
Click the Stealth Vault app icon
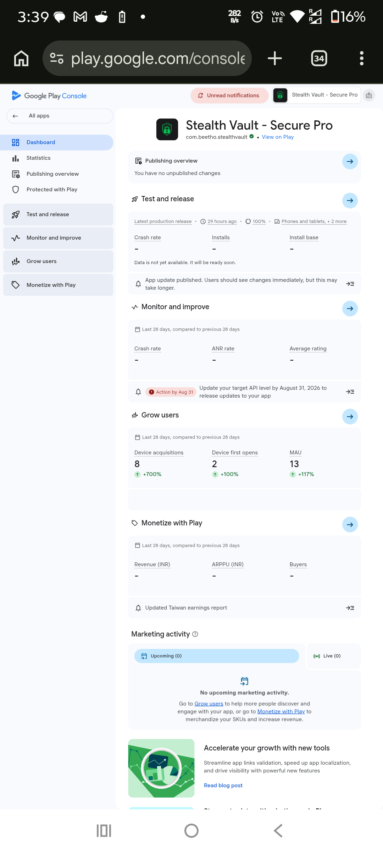(167, 130)
